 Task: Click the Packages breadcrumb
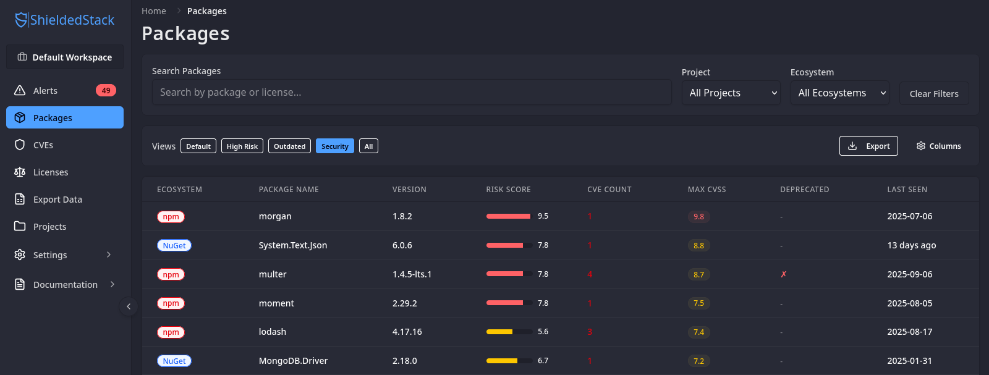click(x=206, y=11)
